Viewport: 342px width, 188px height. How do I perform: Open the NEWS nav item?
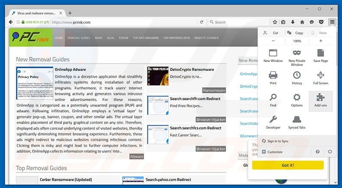pos(99,38)
